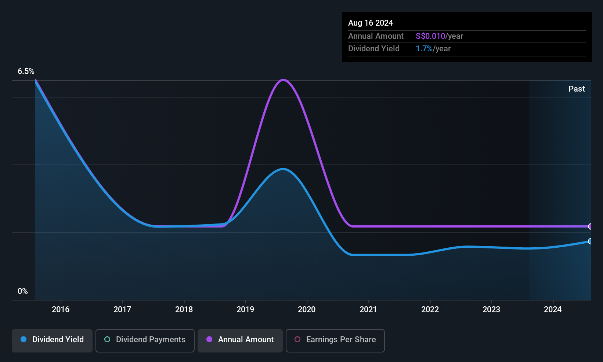Click the 2024 axis label
The height and width of the screenshot is (362, 603).
[x=553, y=309]
